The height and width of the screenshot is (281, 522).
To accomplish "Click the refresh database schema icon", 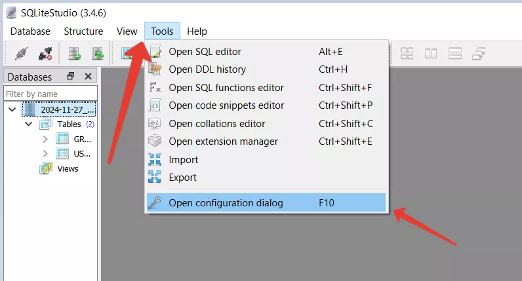I will (98, 54).
